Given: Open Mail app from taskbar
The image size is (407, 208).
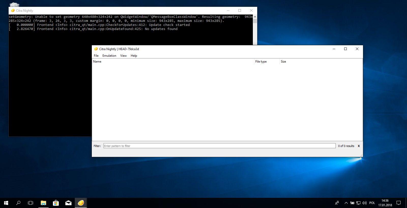Looking at the screenshot, I should 68,203.
